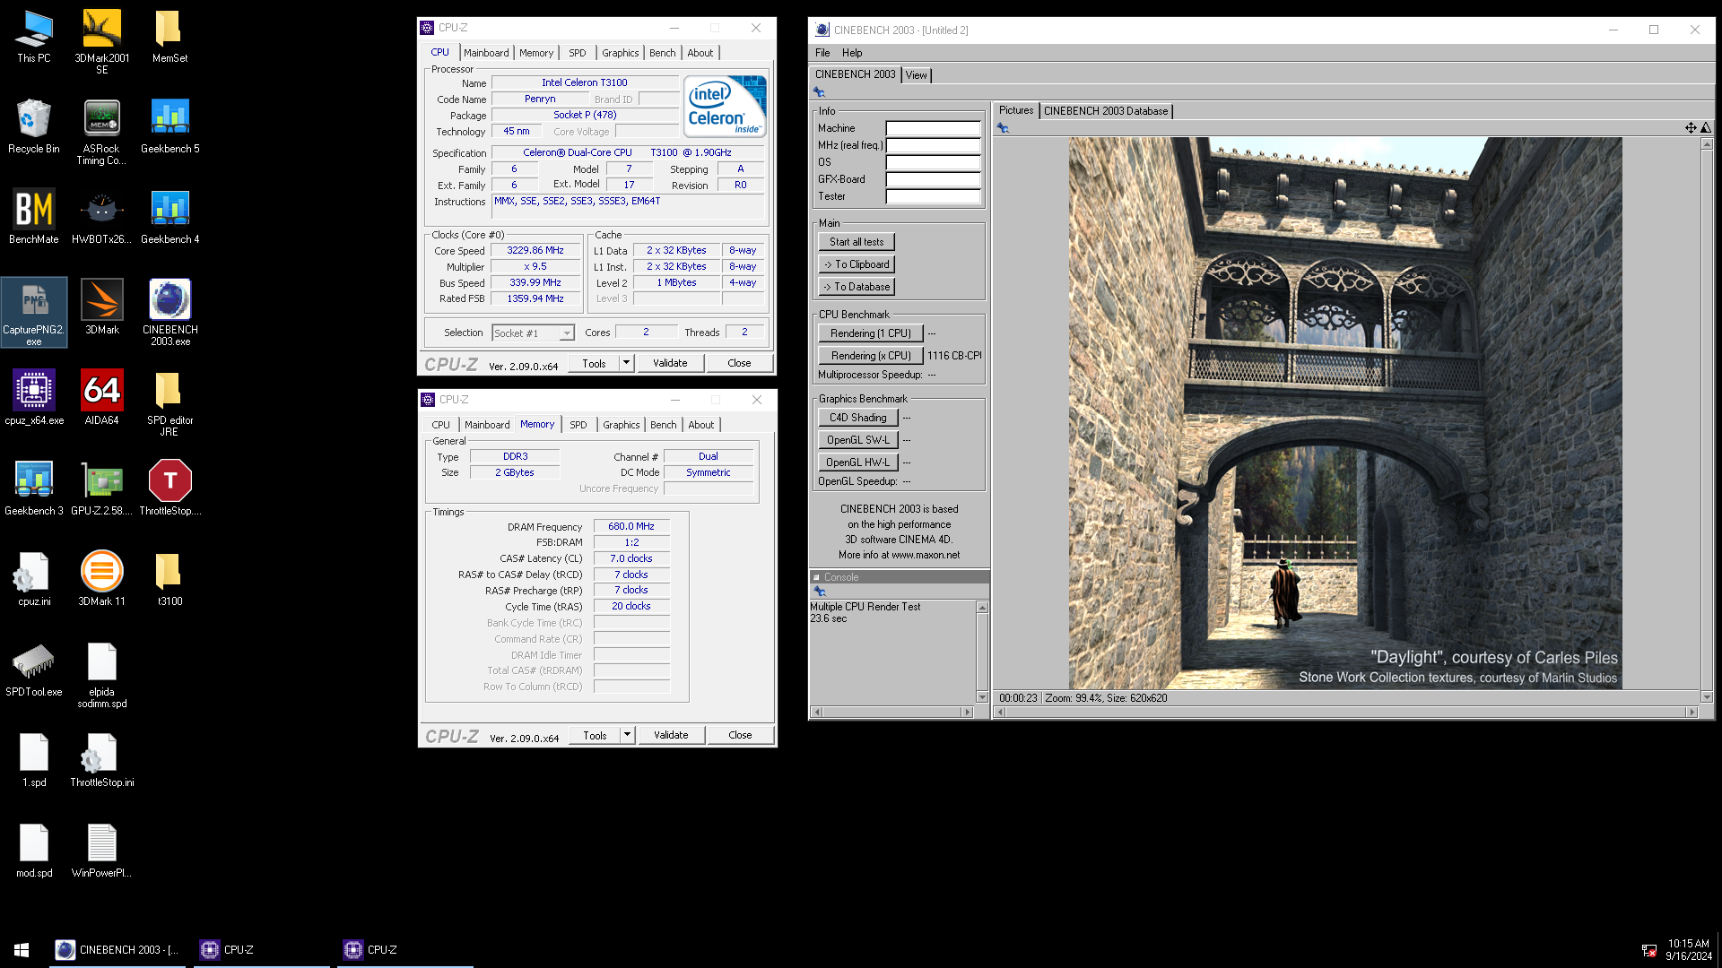
Task: Launch HWBOTx265 desktop icon
Action: 101,217
